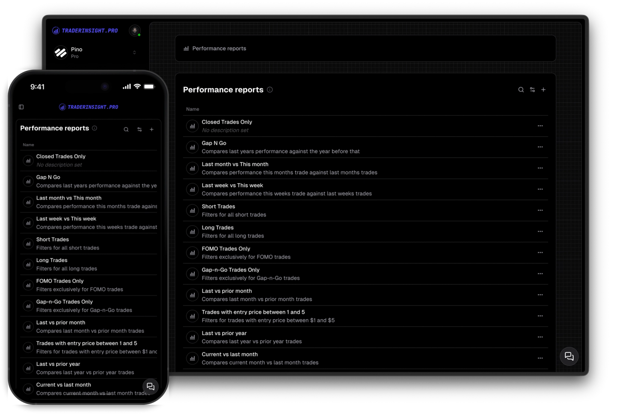Screen dimensions: 623x414
Task: Open desktop Last vs prior year report
Action: (x=365, y=337)
